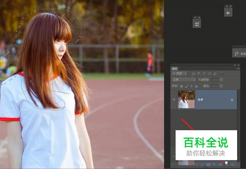Filter layers by pixel layer type
The height and width of the screenshot is (169, 246).
[x=193, y=73]
